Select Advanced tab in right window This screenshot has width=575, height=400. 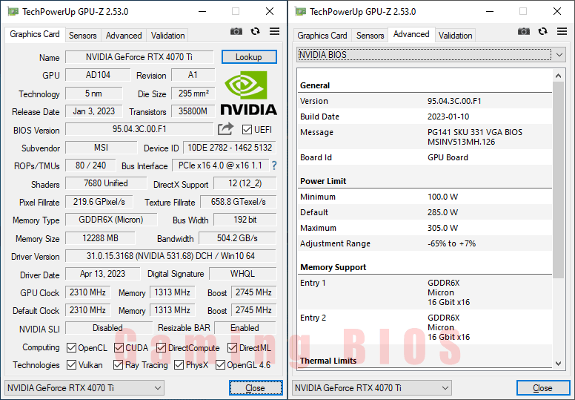coord(411,34)
